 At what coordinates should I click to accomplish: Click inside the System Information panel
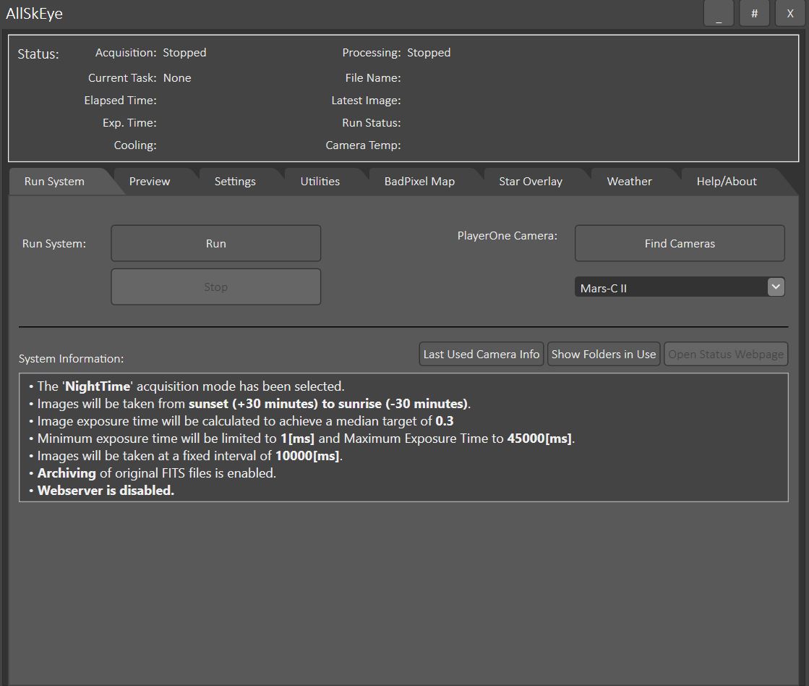tap(404, 434)
